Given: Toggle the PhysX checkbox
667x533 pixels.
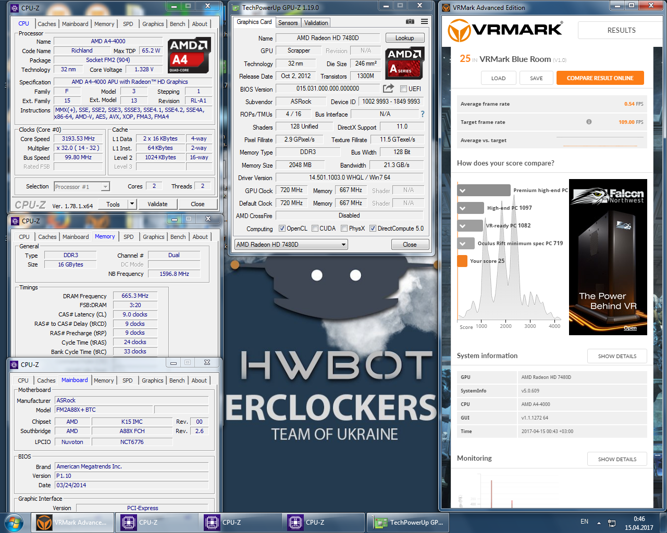Looking at the screenshot, I should click(x=344, y=228).
